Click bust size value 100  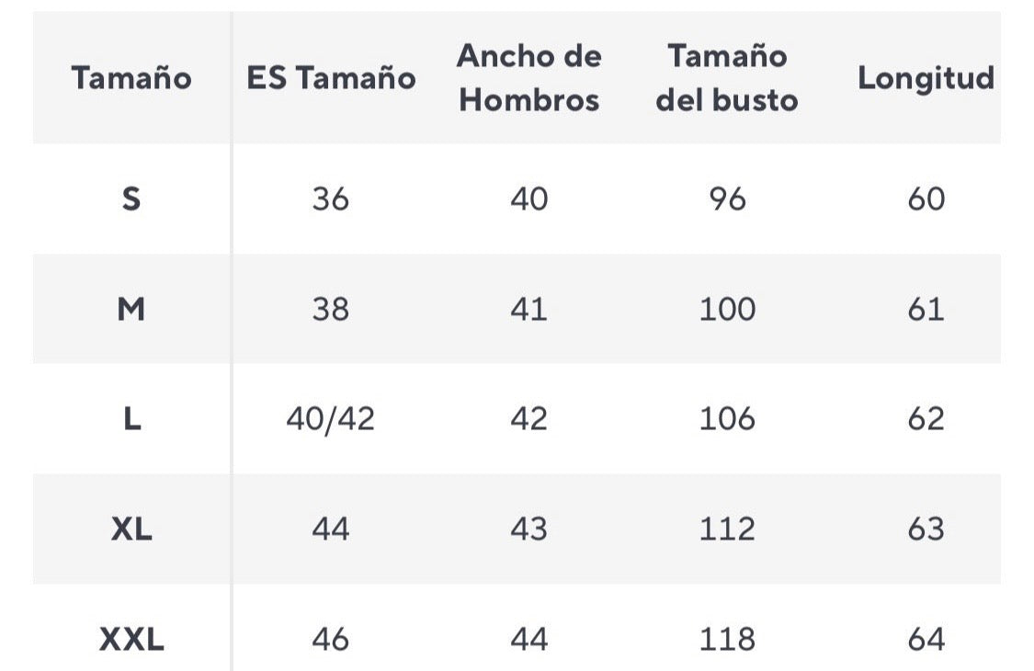pyautogui.click(x=727, y=309)
